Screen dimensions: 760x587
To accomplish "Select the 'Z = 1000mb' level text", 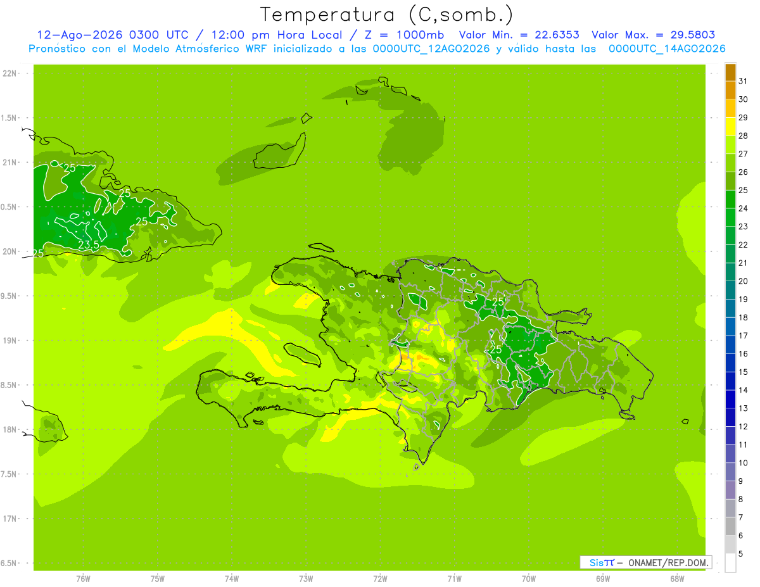I will point(405,35).
